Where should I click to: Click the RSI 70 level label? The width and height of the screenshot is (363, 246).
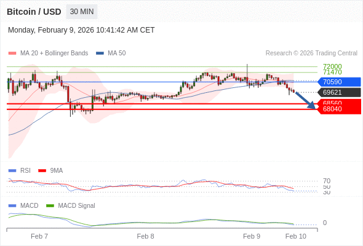click(x=327, y=181)
